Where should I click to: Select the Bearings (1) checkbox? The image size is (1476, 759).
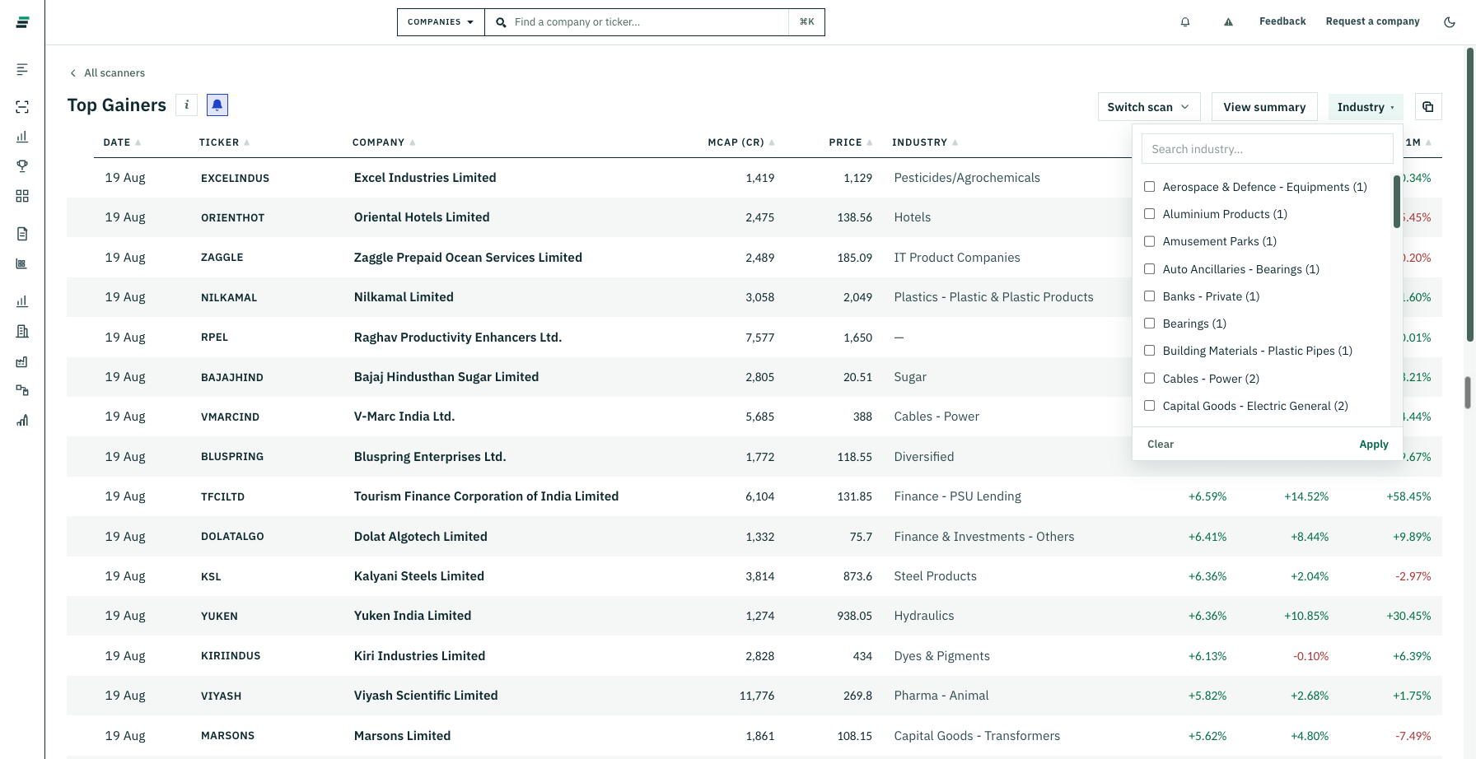pyautogui.click(x=1149, y=324)
